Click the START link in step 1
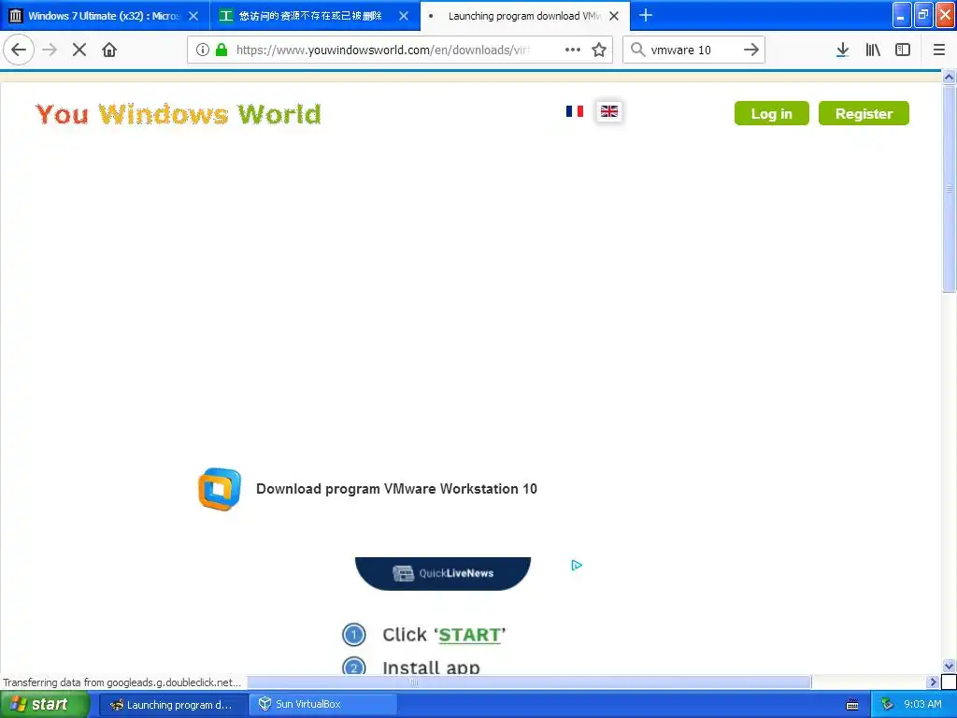This screenshot has height=718, width=957. click(469, 635)
